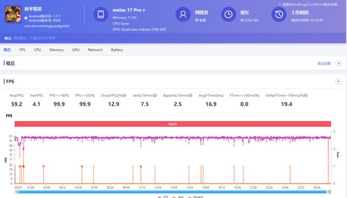Click help icon next to Delta(FTime)
Image resolution: width=347 pixels, height=198 pixels.
click(x=306, y=95)
